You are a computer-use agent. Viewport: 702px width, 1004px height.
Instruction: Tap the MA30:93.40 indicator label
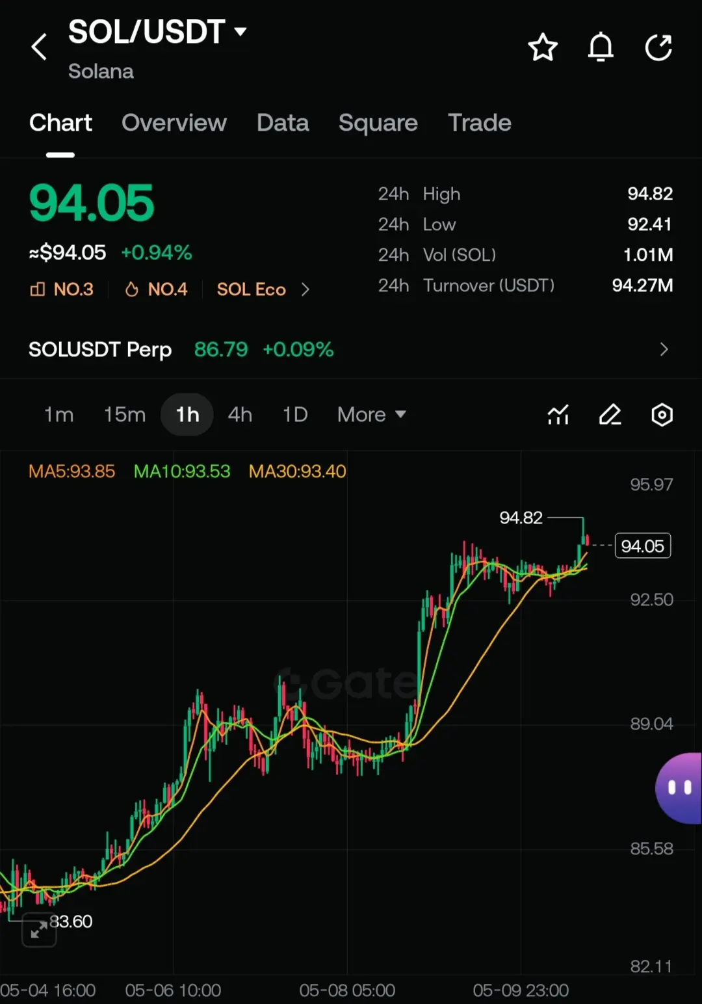tap(298, 471)
